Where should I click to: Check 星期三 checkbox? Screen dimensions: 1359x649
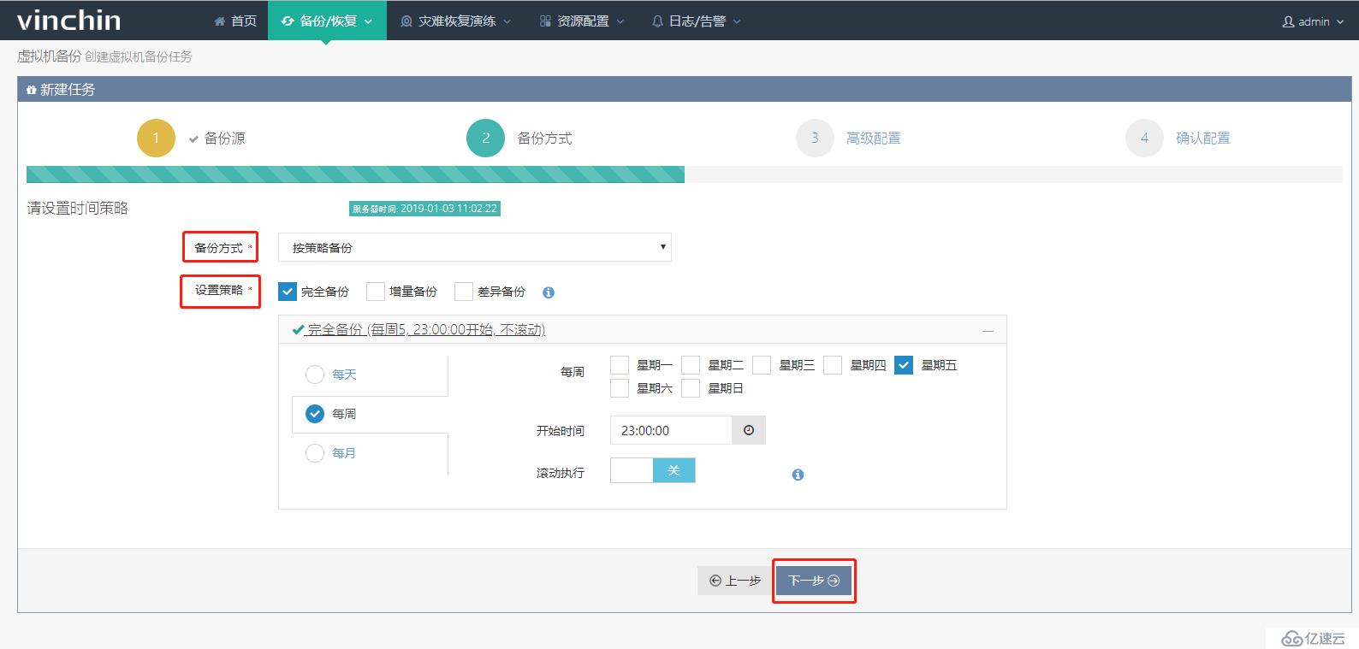[x=762, y=365]
